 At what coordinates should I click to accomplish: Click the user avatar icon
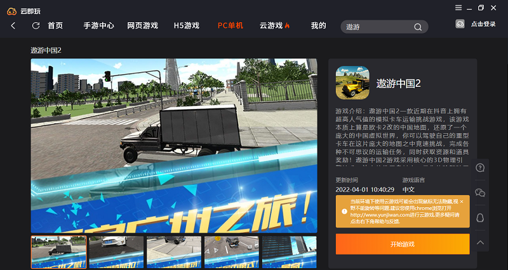(460, 24)
